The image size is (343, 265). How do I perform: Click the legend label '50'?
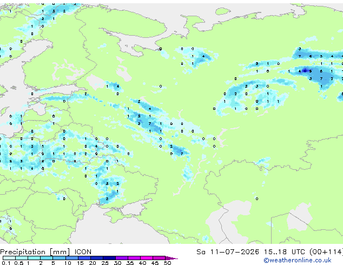point(167,263)
